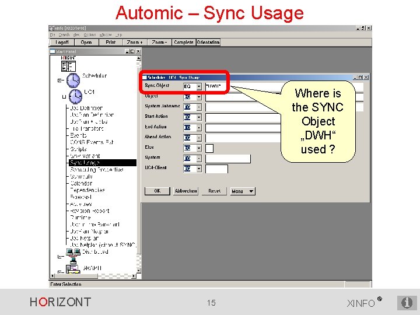Viewport: 420px width, 315px height.
Task: Select Dependencies in the tree
Action: (x=87, y=190)
